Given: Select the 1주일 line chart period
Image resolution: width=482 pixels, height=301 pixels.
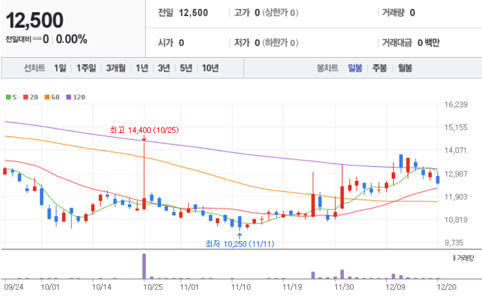Looking at the screenshot, I should click(86, 68).
